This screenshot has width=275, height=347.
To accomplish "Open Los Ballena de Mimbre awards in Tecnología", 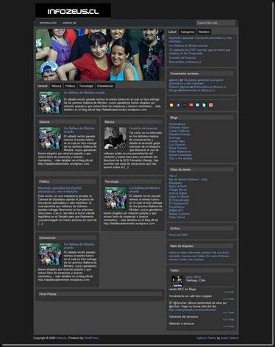I will [x=145, y=190].
